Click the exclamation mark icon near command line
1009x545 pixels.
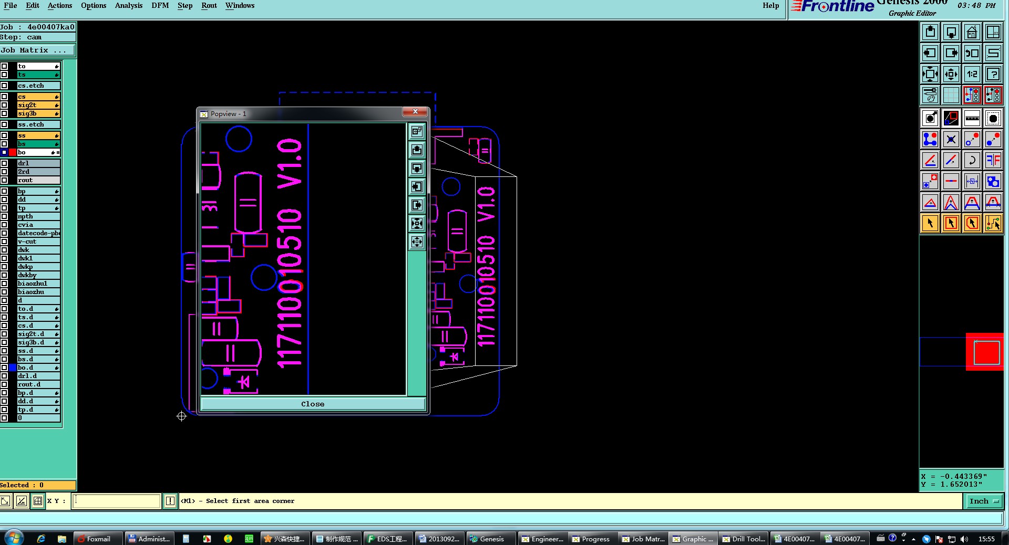[170, 501]
